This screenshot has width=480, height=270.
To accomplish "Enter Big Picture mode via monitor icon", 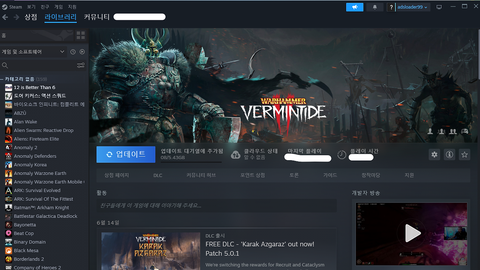I will pos(439,7).
